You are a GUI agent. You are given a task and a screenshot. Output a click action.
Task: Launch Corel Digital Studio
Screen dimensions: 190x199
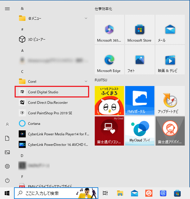pyautogui.click(x=52, y=92)
